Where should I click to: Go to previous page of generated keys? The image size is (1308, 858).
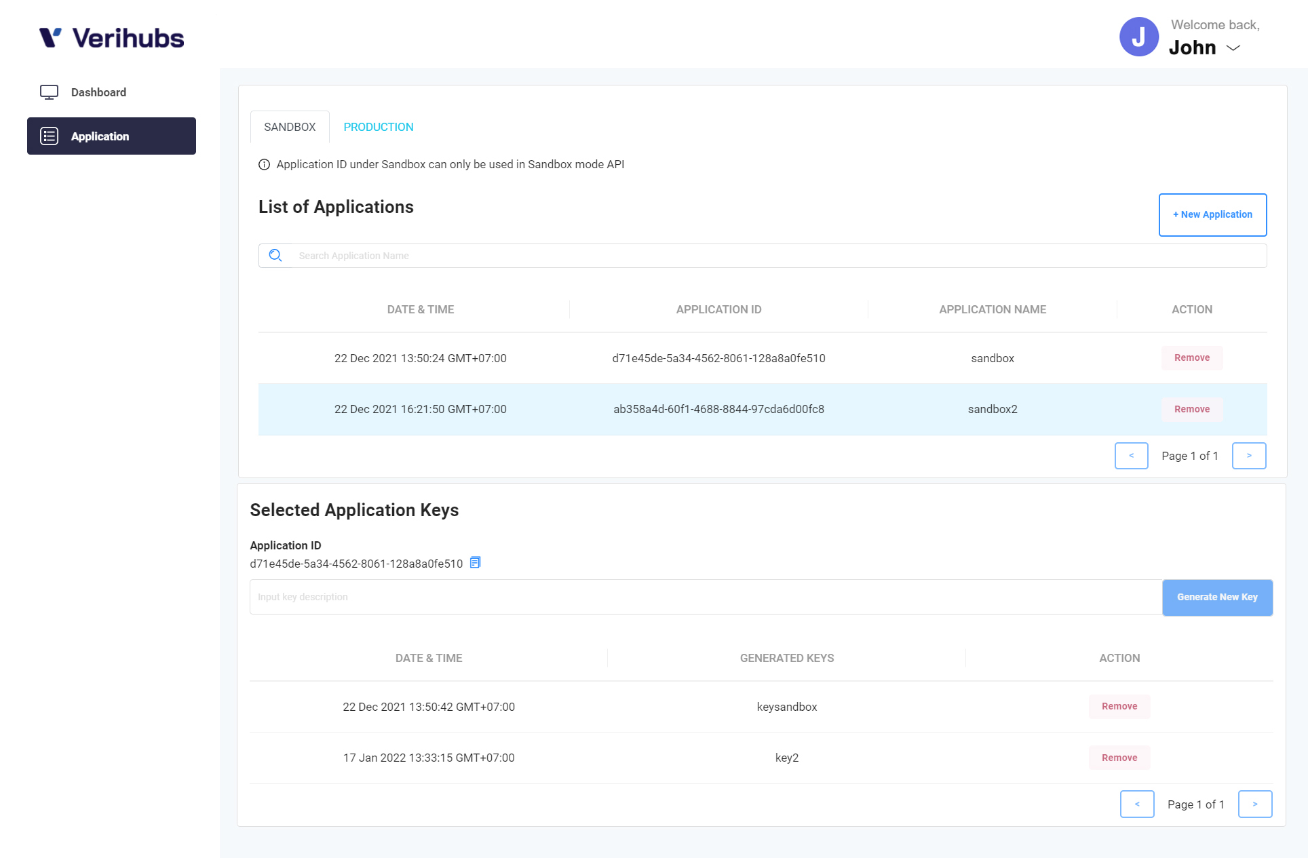1137,804
